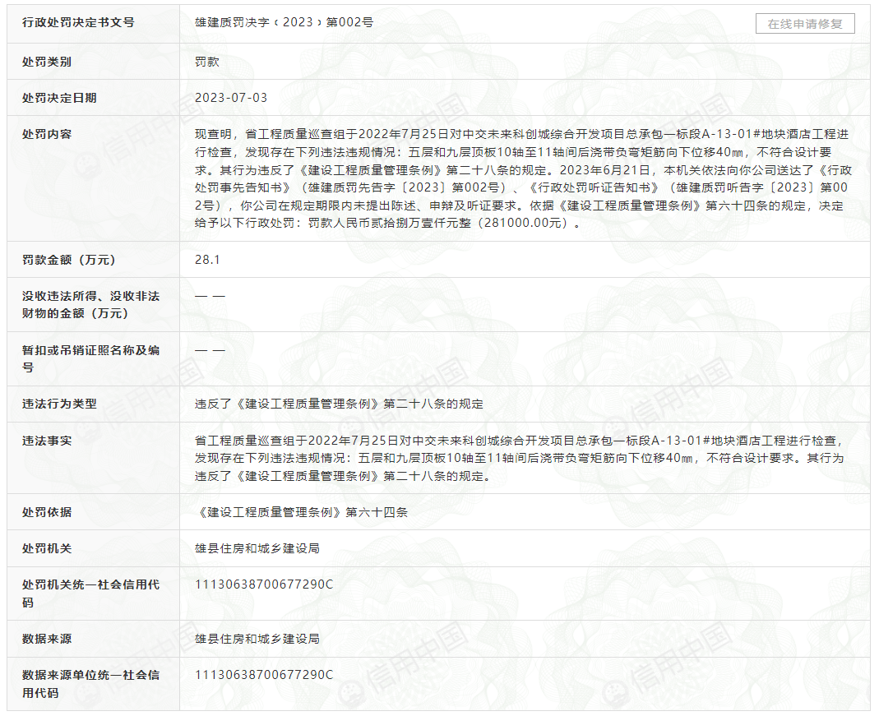
Task: Select the fine amount 28.1
Action: 207,260
